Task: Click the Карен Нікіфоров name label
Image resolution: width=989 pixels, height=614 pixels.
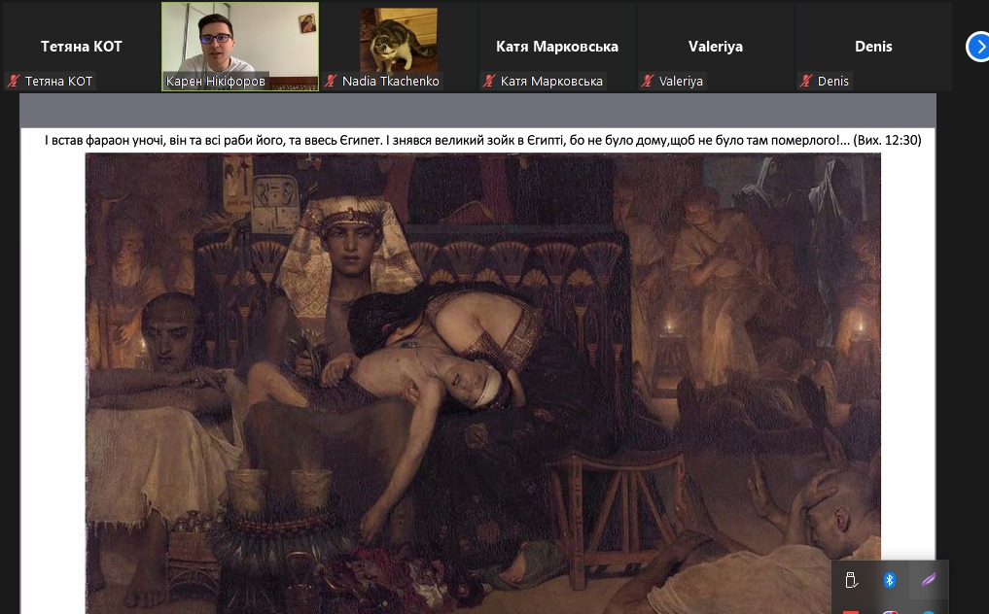Action: click(x=216, y=82)
